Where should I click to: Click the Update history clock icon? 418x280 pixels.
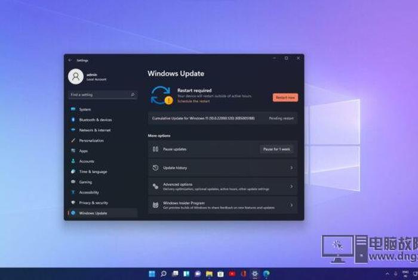(155, 168)
